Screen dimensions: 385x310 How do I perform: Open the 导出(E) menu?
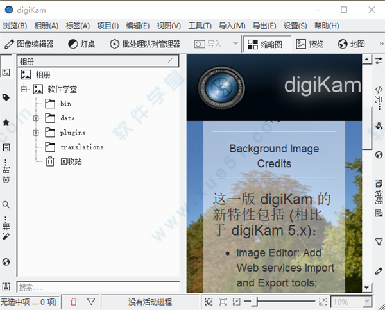264,26
